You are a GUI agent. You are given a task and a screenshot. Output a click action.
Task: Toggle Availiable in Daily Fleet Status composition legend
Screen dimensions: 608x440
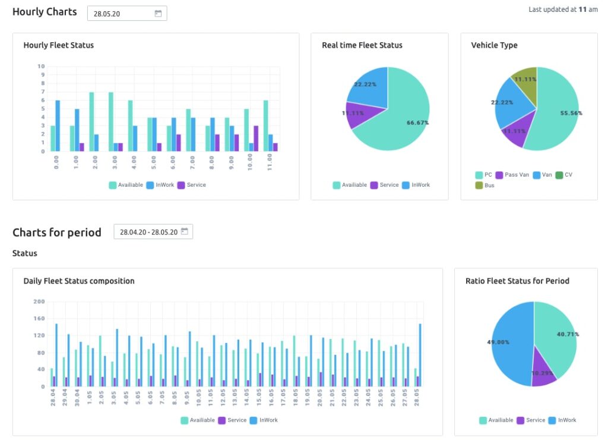coord(197,420)
